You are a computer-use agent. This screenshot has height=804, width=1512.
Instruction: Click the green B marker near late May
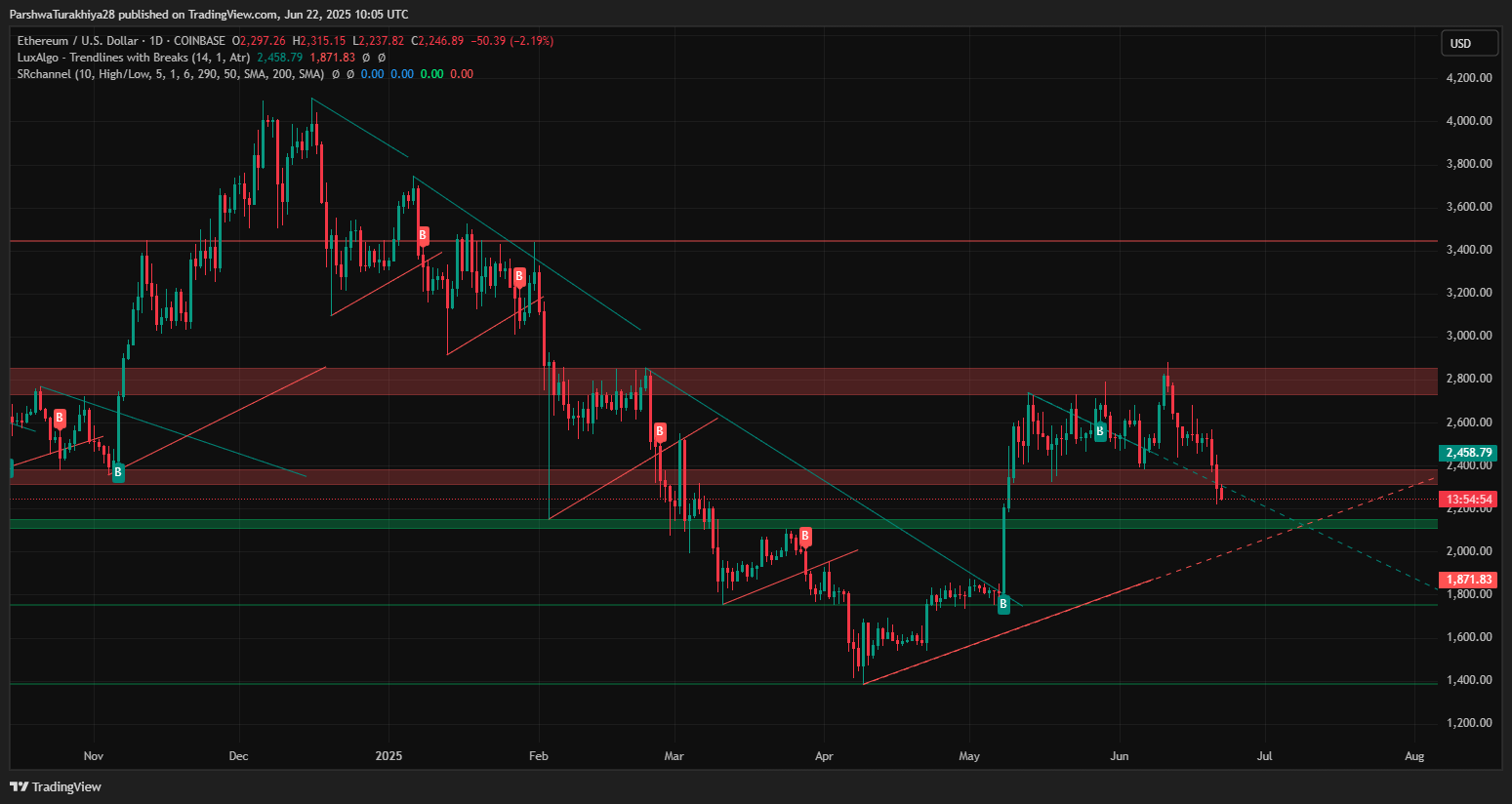(1100, 431)
